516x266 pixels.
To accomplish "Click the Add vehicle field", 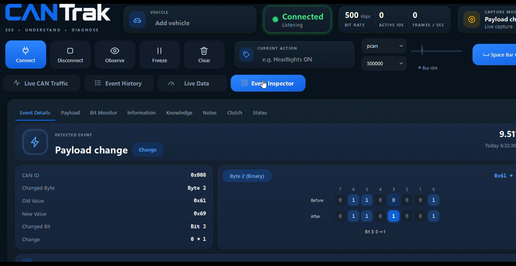I will click(190, 20).
